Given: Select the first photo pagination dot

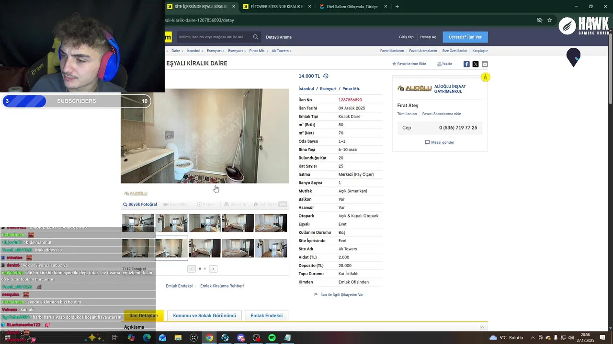Looking at the screenshot, I should click(200, 269).
